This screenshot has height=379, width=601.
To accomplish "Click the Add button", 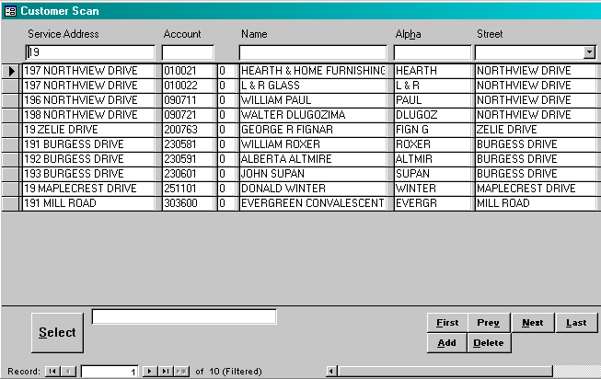I will coord(447,343).
